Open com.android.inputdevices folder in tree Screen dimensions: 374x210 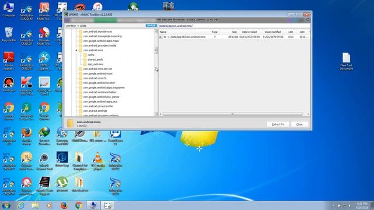(x=98, y=32)
